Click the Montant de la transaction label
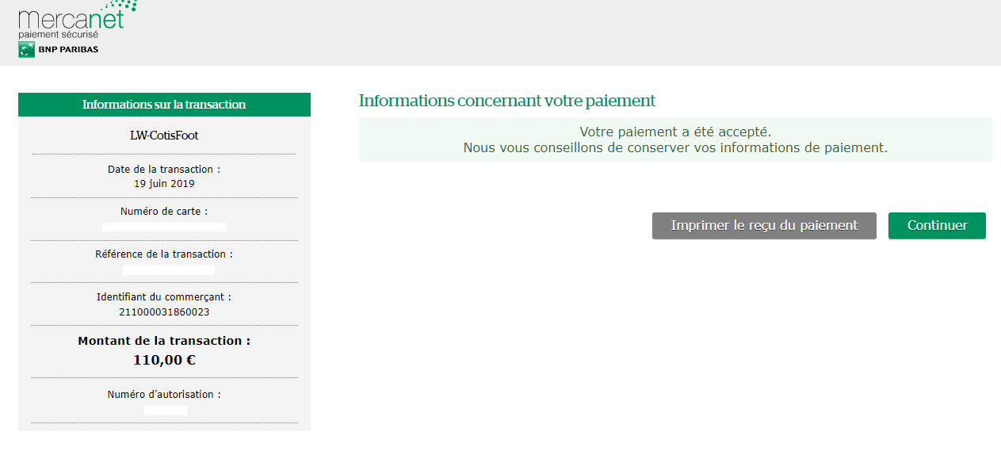Screen dimensions: 1001x451 click(x=164, y=341)
